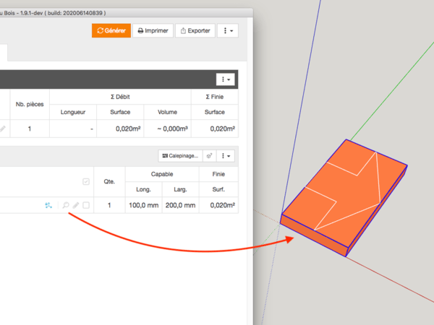Open the dark header bar options dropdown
Viewport: 434px width, 325px height.
click(x=226, y=79)
